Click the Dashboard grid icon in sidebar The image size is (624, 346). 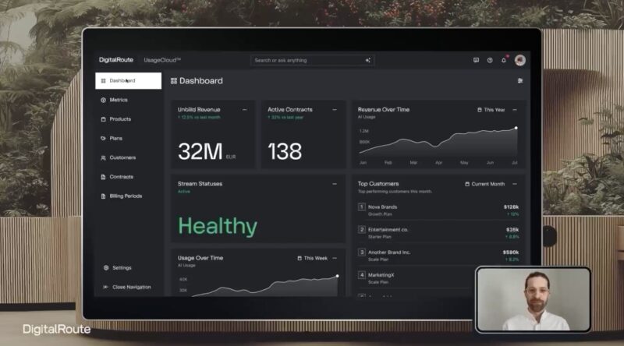pos(103,81)
